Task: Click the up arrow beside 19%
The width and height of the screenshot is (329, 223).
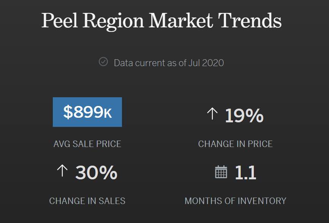Action: coord(212,114)
